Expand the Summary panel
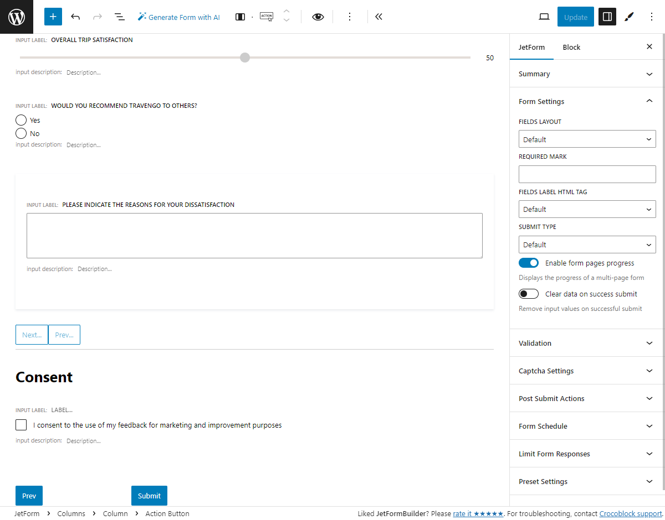665x520 pixels. coord(587,74)
